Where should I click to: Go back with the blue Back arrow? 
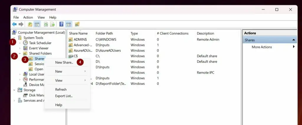[x=14, y=24]
